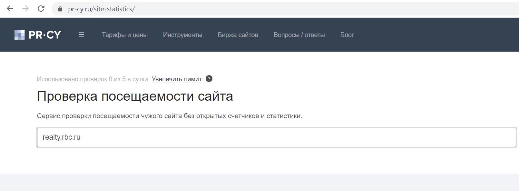The image size is (519, 191).
Task: Focus the realty.rbc.ru site input field
Action: point(276,137)
